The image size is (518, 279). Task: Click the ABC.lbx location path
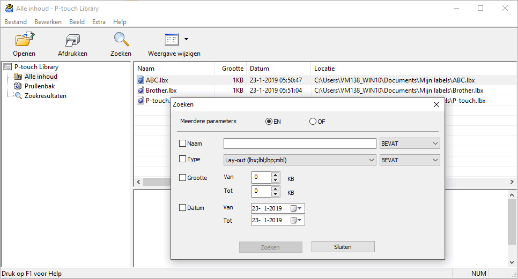point(395,80)
